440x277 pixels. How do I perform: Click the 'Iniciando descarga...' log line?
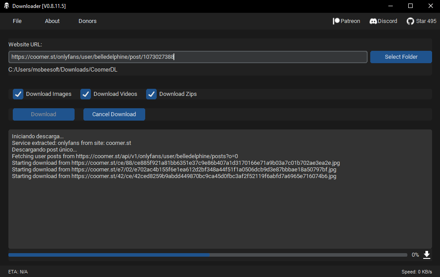pyautogui.click(x=38, y=137)
